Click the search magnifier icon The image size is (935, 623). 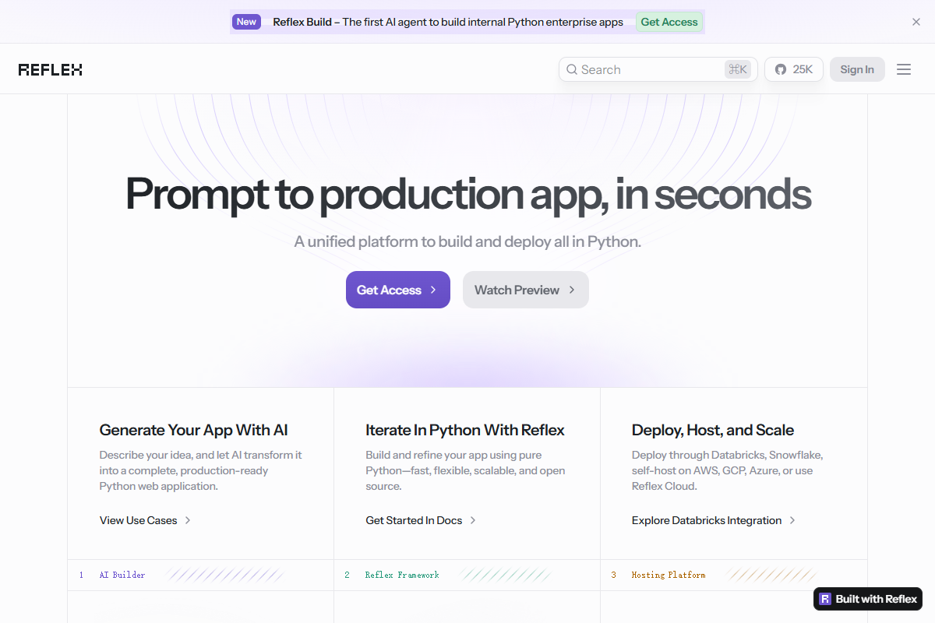(572, 69)
